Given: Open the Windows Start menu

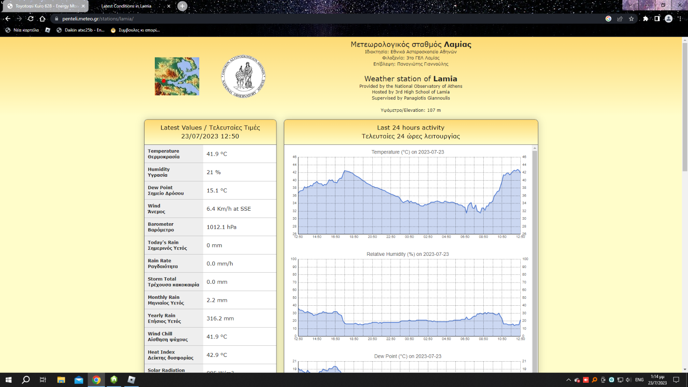Looking at the screenshot, I should point(9,380).
